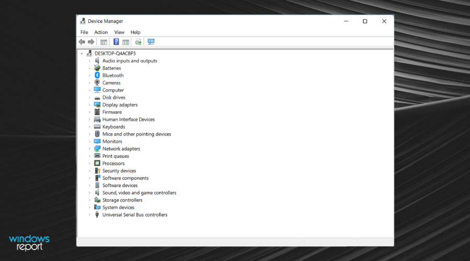Maximize the Device Manager window
Viewport: 470px width, 261px height.
[x=365, y=21]
